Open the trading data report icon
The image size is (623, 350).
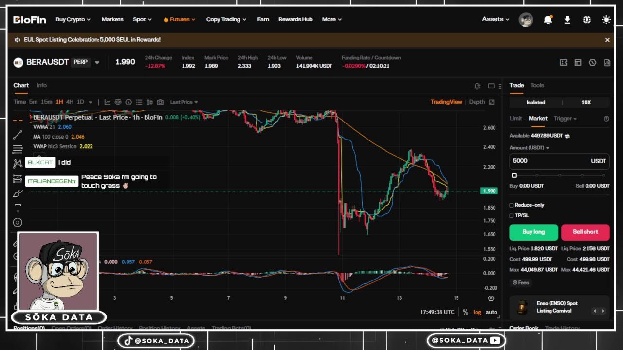[x=607, y=63]
